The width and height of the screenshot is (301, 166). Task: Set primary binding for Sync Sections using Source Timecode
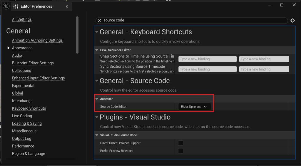pyautogui.click(x=207, y=69)
